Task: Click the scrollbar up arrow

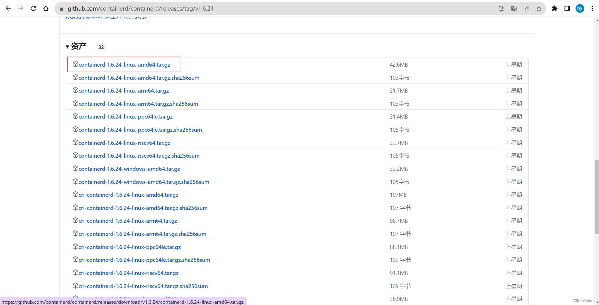Action: click(597, 20)
